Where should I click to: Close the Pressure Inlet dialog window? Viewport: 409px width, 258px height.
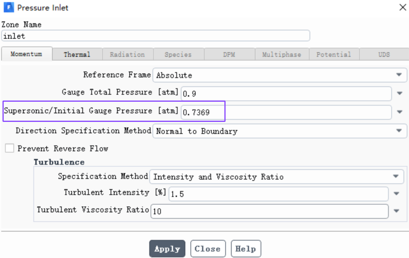(x=403, y=7)
